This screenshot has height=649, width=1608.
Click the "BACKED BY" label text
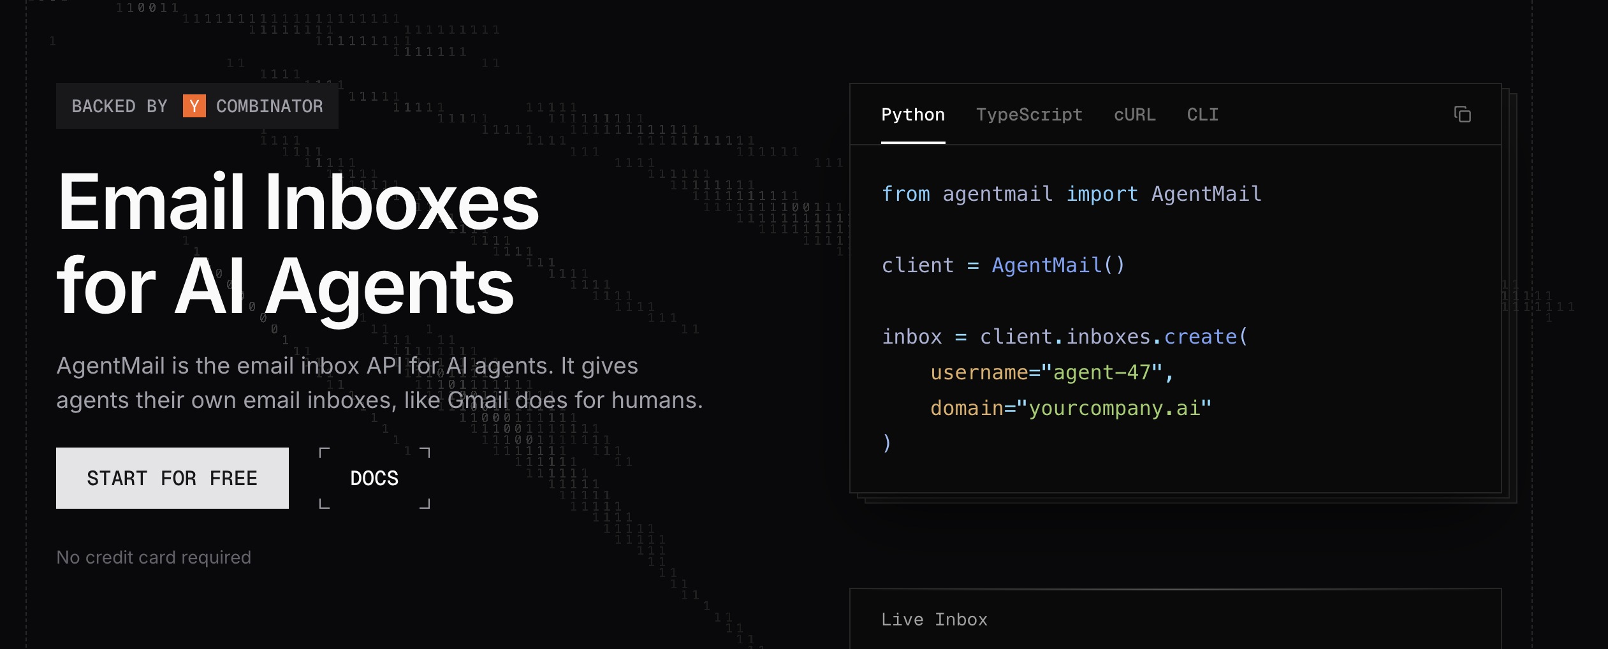coord(119,106)
